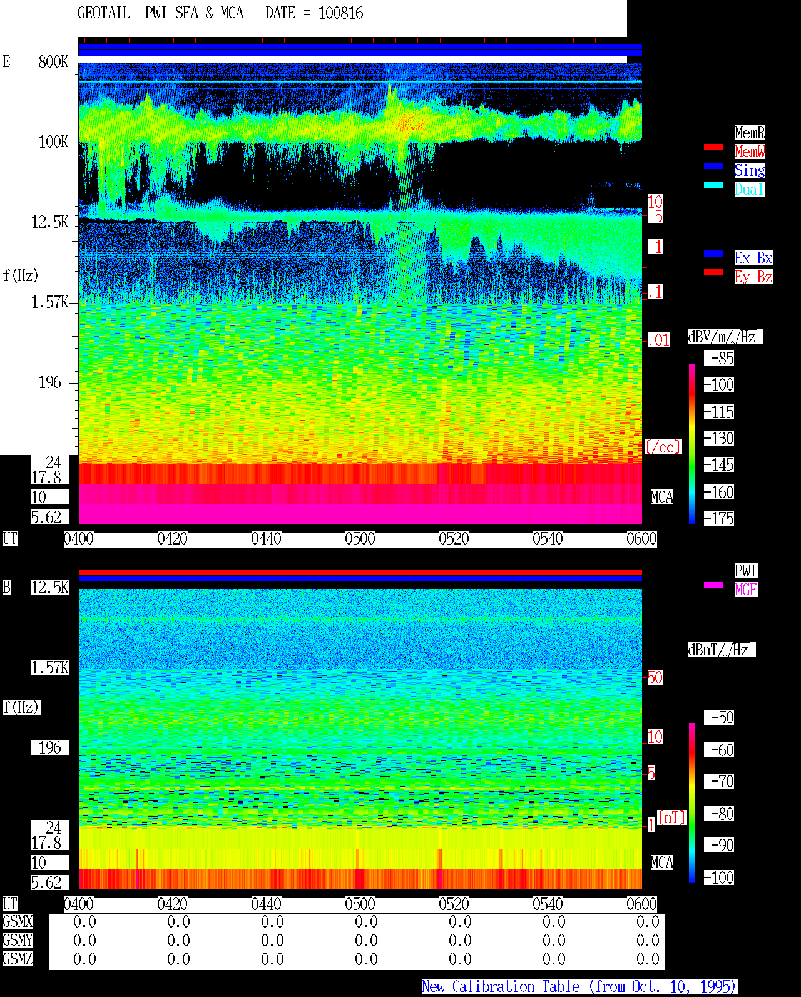Click the red Ey Bz legend swatch

click(713, 272)
